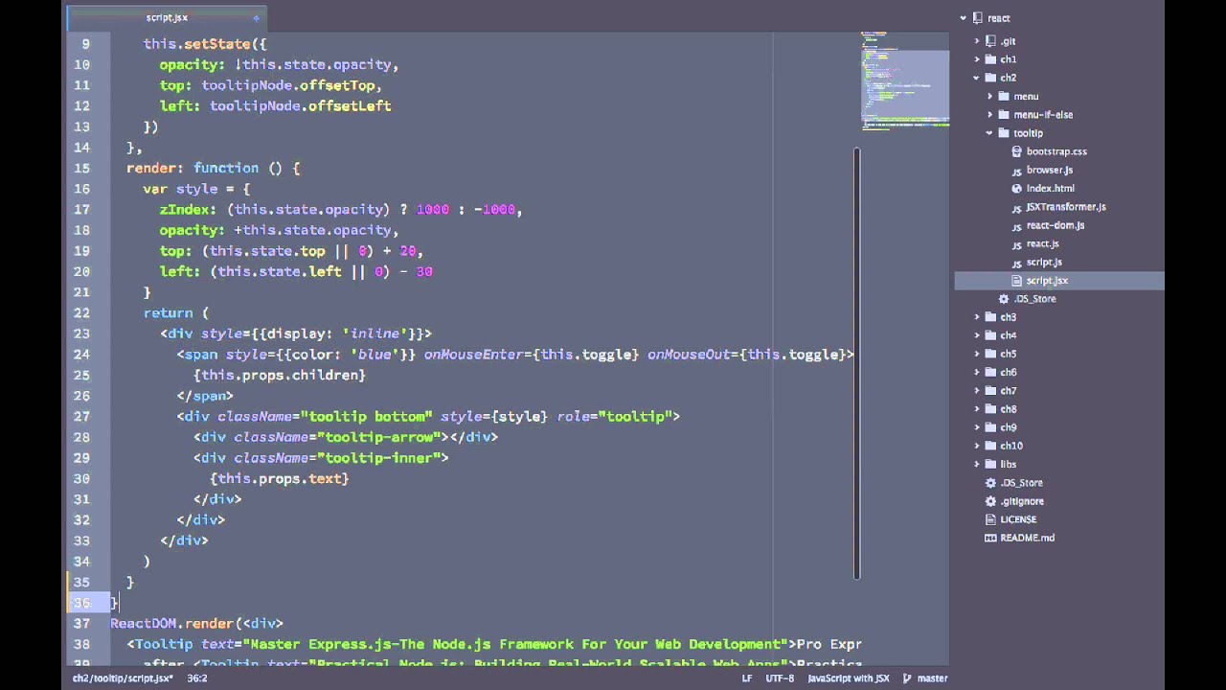Click the menu-if-else folder icon
1226x690 pixels.
[x=1005, y=115]
